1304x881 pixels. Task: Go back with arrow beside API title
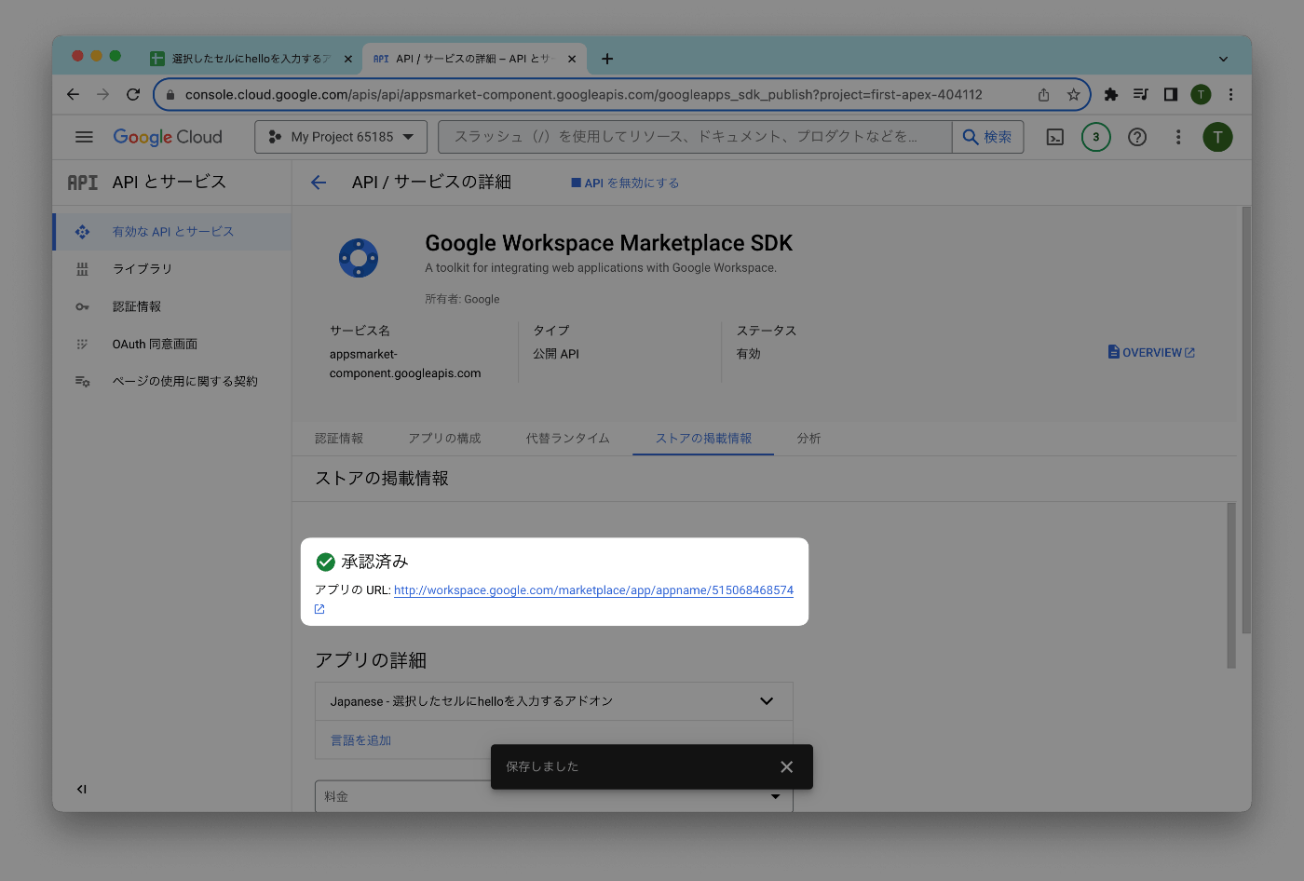tap(319, 183)
